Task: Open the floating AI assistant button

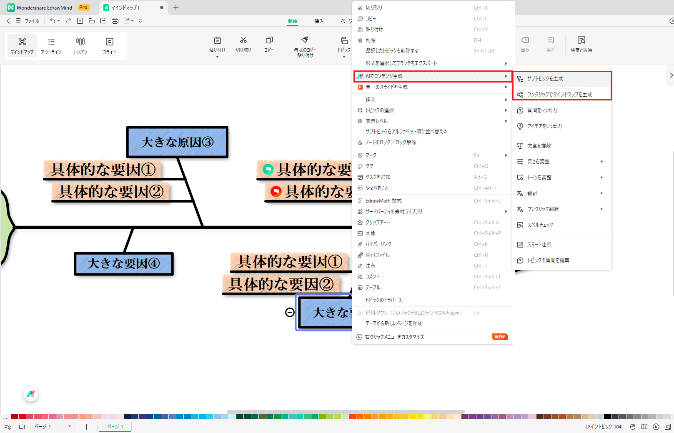Action: tap(31, 394)
